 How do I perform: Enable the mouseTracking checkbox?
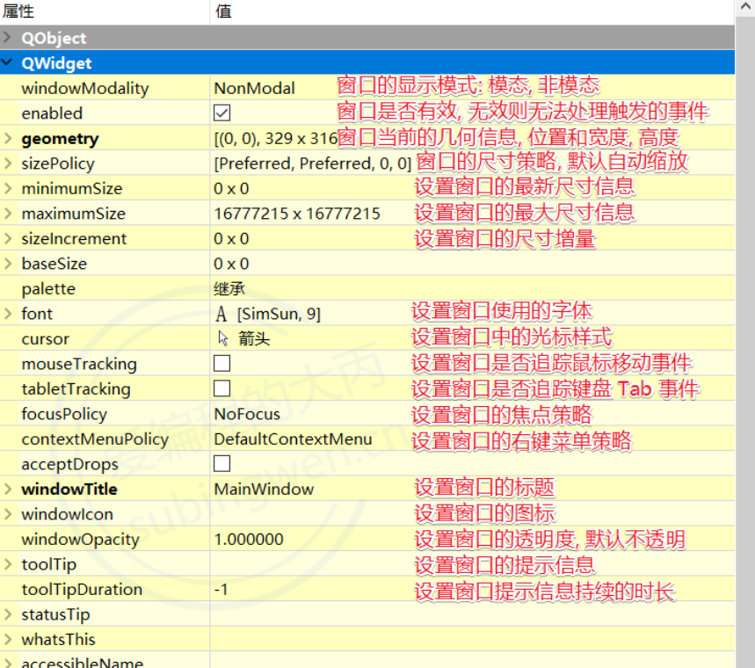(222, 364)
